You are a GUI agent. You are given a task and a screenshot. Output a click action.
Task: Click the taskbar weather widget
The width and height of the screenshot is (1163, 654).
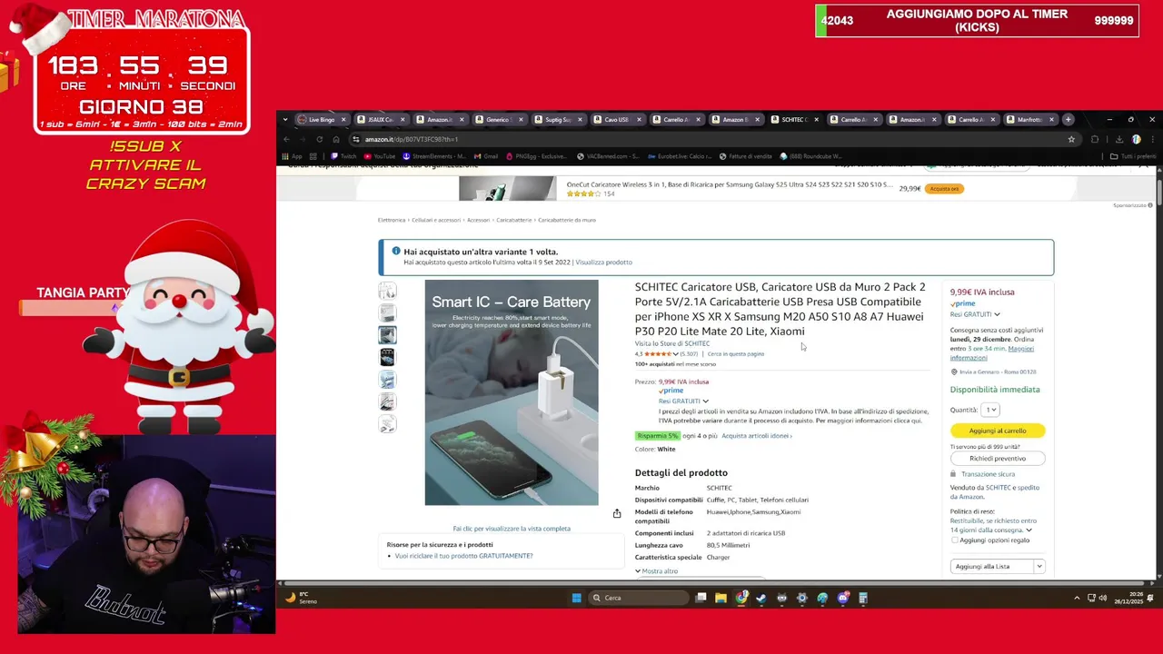[x=301, y=598]
